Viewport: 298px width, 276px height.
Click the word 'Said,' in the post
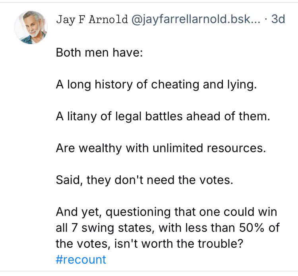(x=69, y=180)
